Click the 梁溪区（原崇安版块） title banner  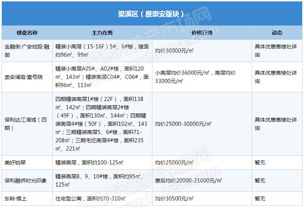152,14
